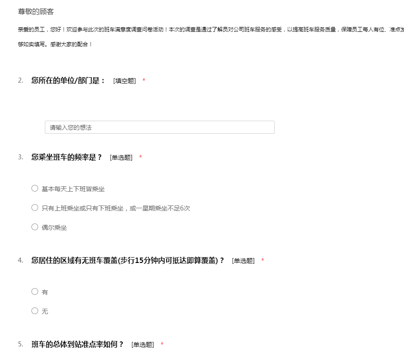Choose "有" for shuttle coverage question
The image size is (404, 359).
[35, 292]
